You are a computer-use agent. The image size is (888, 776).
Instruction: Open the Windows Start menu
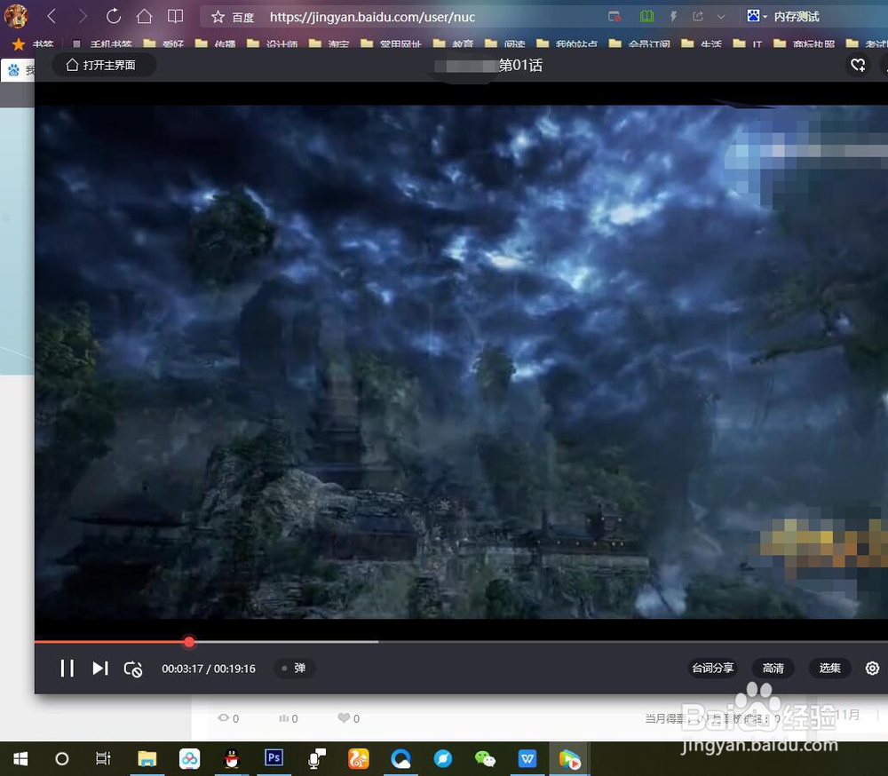click(20, 758)
